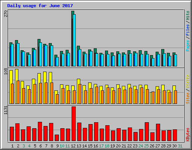Select green weekend day label "4"
Viewport: 192px width, 150px height.
coord(29,146)
